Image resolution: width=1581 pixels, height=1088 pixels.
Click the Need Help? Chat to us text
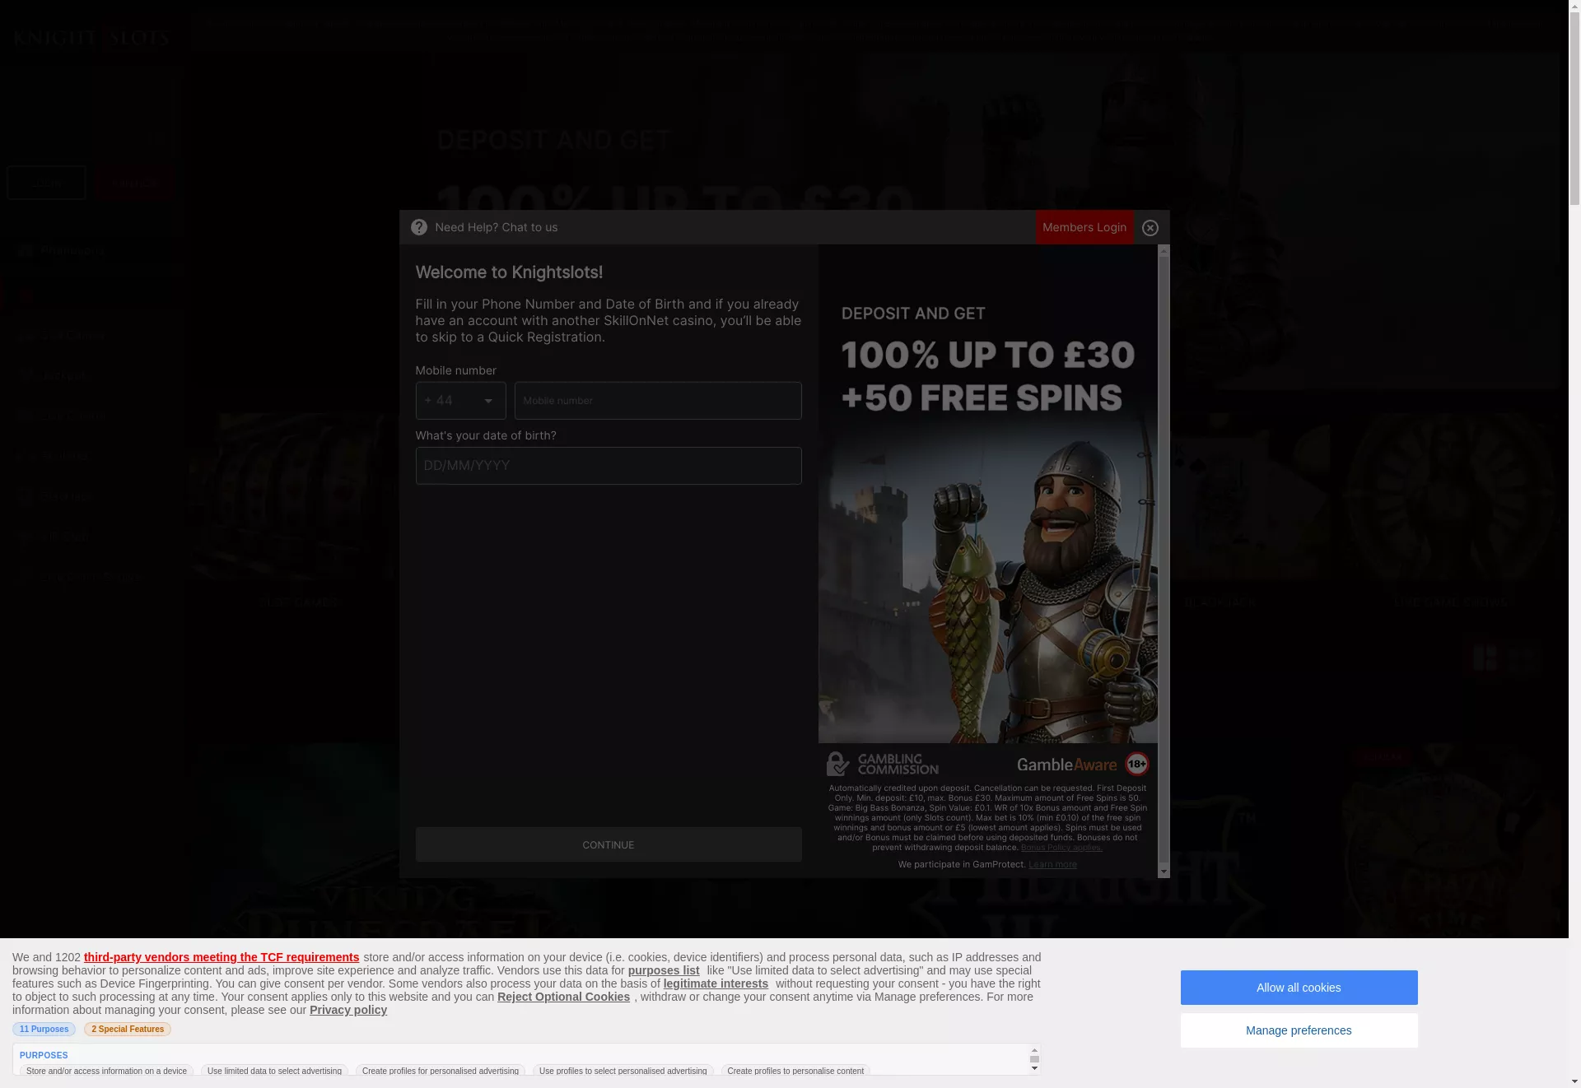pyautogui.click(x=497, y=227)
